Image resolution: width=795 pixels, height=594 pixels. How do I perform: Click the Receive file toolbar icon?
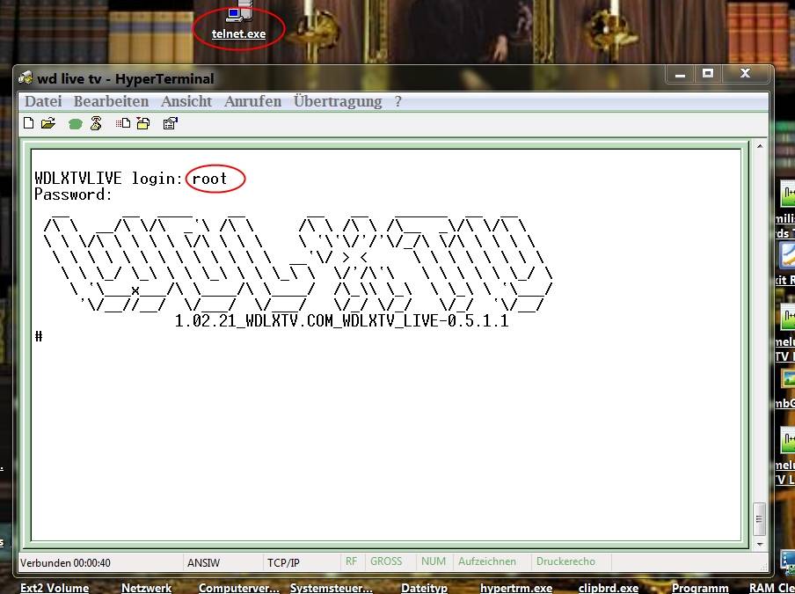pos(143,123)
